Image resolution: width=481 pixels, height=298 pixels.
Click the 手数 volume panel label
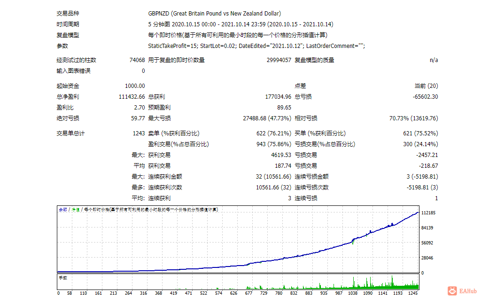point(63,278)
